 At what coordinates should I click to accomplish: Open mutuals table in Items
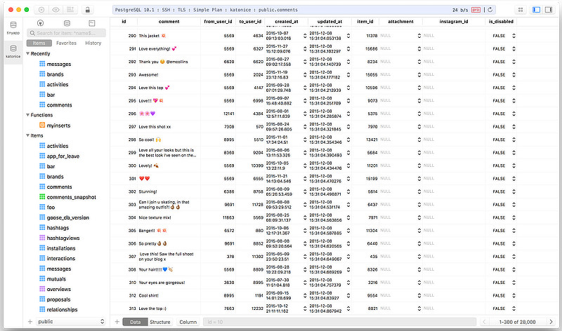point(56,279)
